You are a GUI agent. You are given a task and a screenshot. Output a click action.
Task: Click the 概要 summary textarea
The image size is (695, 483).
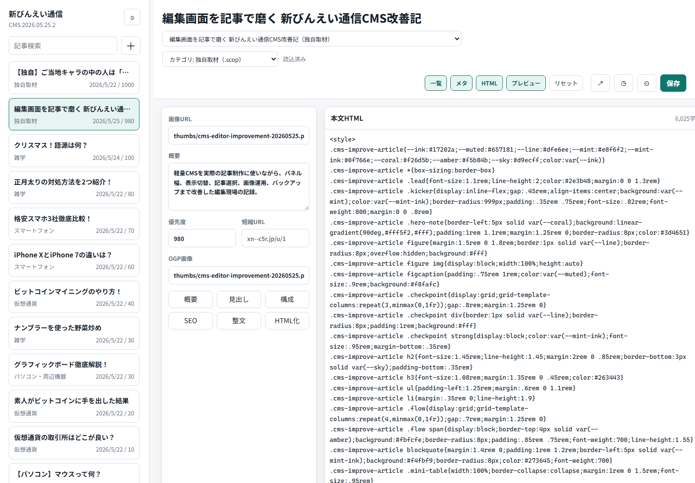click(x=239, y=186)
